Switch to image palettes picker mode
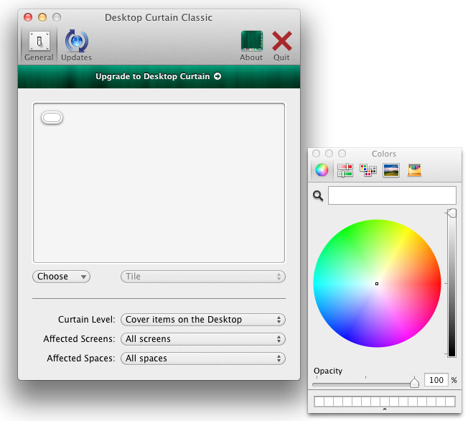This screenshot has height=421, width=468. point(390,170)
